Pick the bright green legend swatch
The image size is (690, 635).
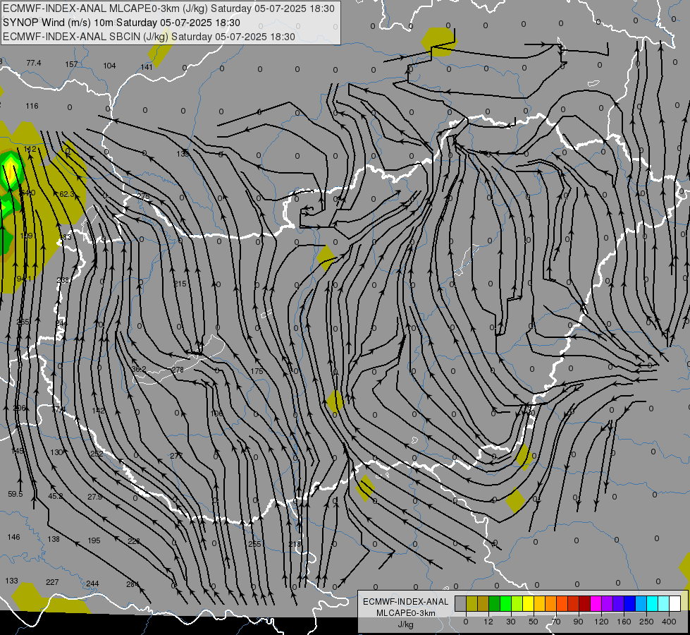click(x=506, y=603)
